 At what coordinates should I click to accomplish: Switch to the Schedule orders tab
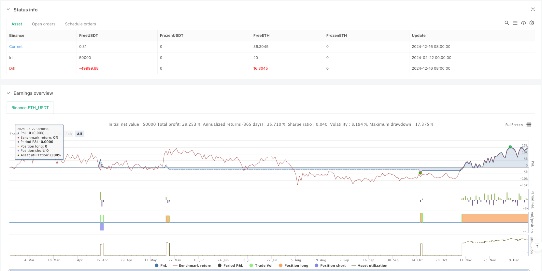pos(80,24)
